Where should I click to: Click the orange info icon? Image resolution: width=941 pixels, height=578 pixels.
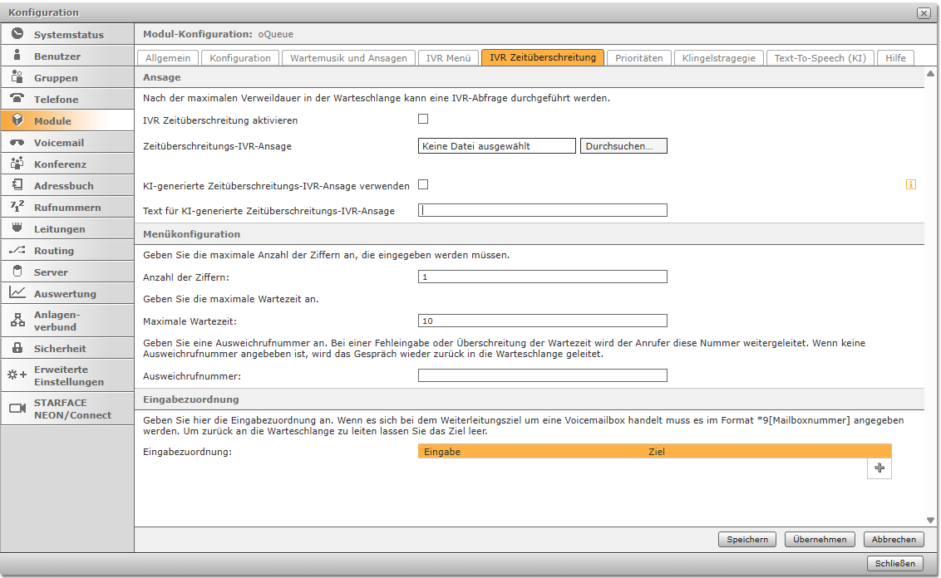910,184
